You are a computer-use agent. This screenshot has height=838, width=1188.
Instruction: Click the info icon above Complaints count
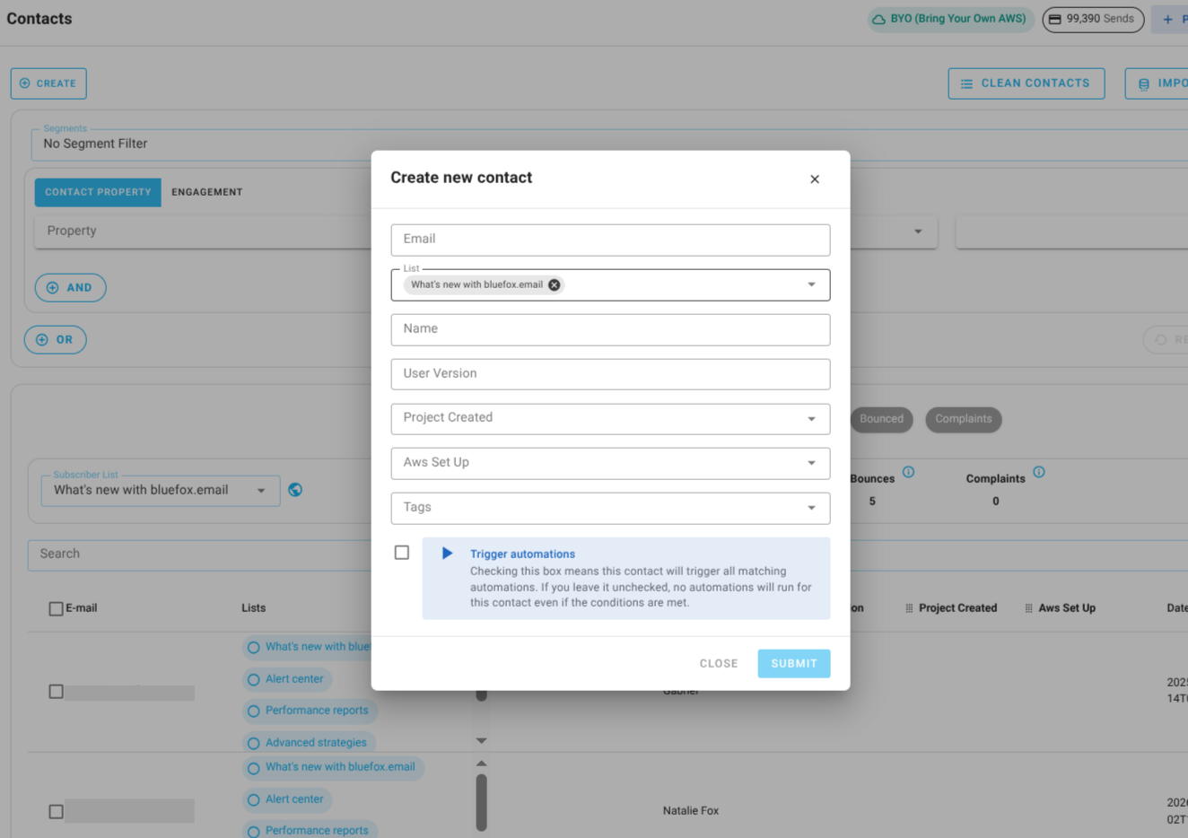pos(1039,471)
